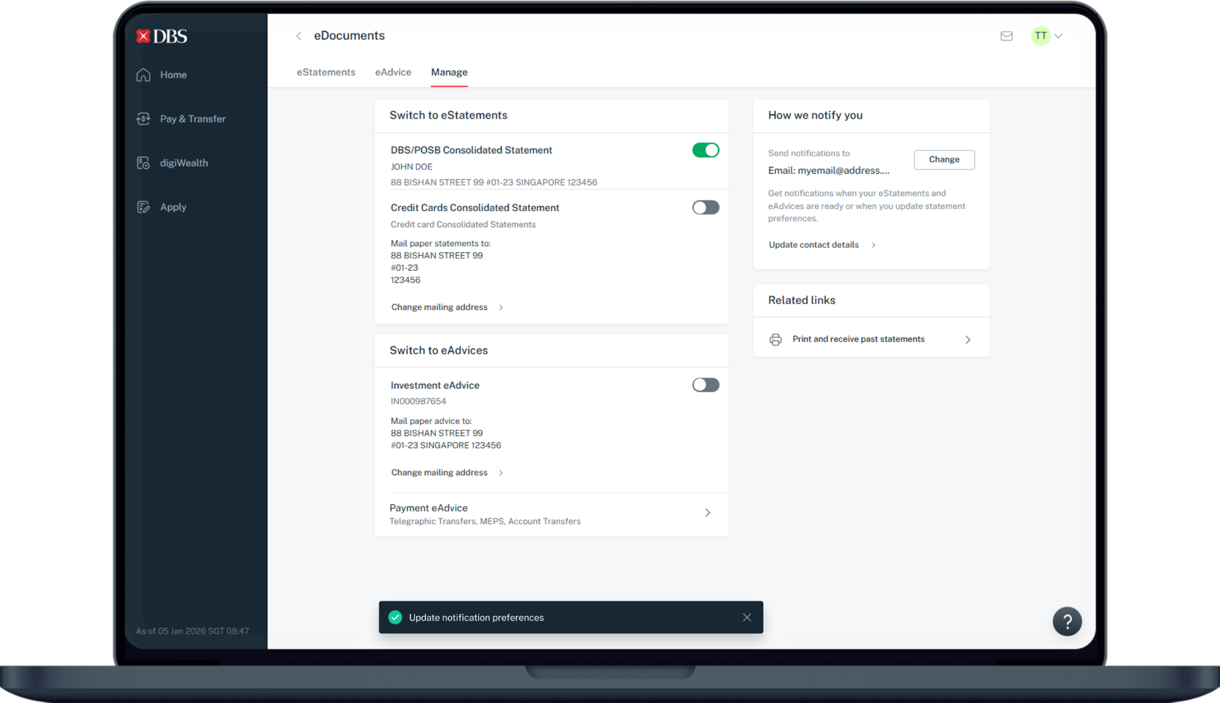Click the DBS logo in the sidebar

point(161,36)
